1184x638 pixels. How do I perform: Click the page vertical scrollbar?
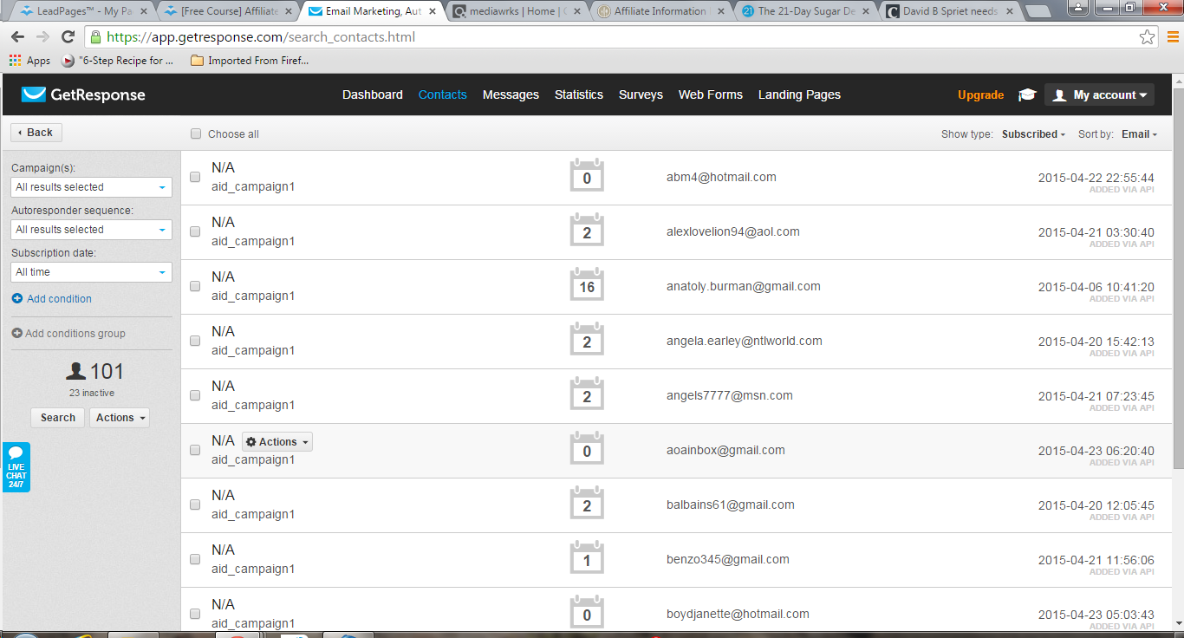point(1177,277)
